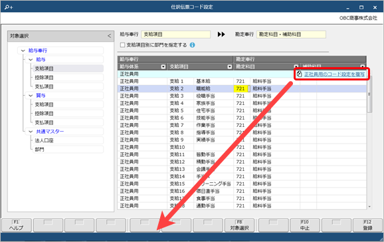The image size is (384, 242).
Task: Click the copy icon beside 正社員用のコード設定を複写
Action: coord(299,74)
